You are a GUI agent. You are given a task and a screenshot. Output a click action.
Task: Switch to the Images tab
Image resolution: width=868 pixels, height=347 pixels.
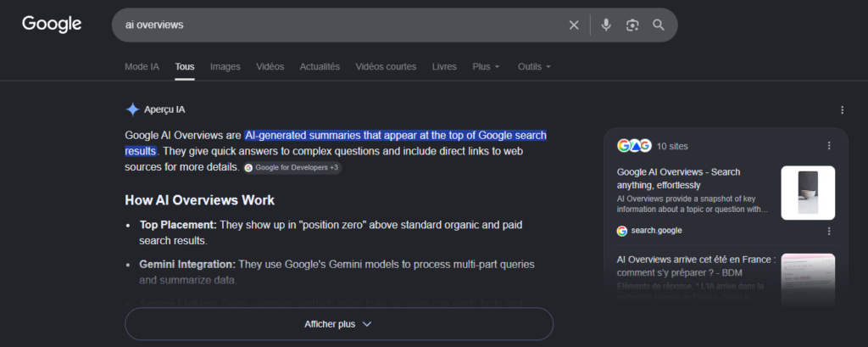[225, 66]
